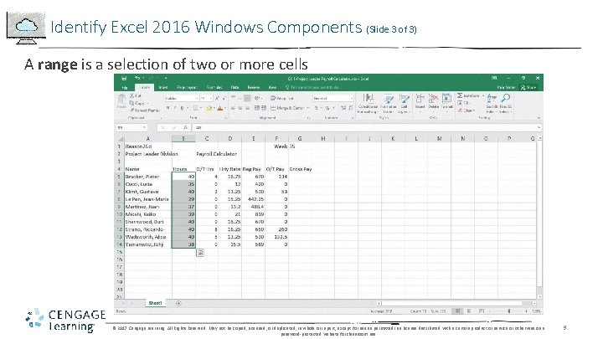
Task: Open the Number Format combo box
Action: (333, 99)
